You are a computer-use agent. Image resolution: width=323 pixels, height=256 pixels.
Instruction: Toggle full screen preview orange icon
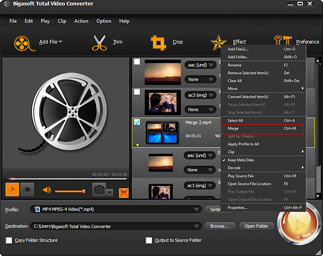click(124, 193)
